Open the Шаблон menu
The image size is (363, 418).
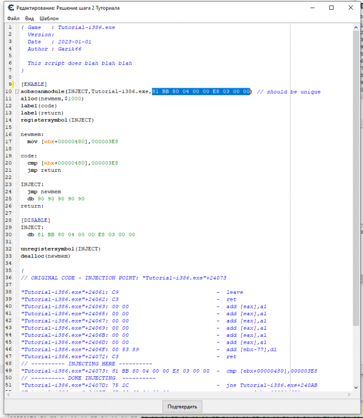49,19
